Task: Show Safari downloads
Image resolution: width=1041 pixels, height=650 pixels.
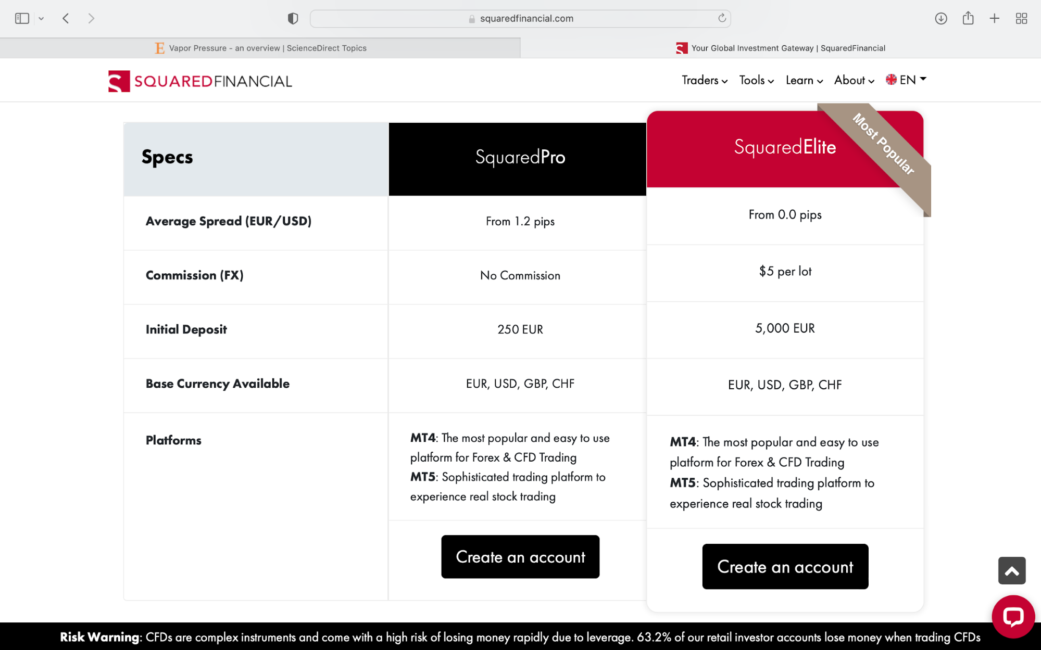Action: point(940,18)
